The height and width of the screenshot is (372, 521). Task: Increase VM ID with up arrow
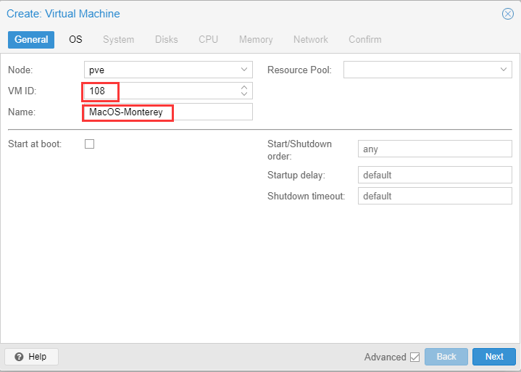pos(244,88)
